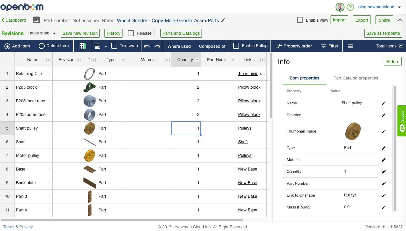Click the horizontal scrollbar under the table

tap(121, 220)
